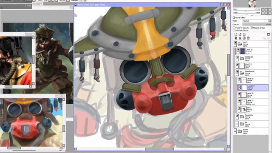Click the main canvas vertical scrollbar
Image resolution: width=272 pixels, height=153 pixels.
point(229,65)
